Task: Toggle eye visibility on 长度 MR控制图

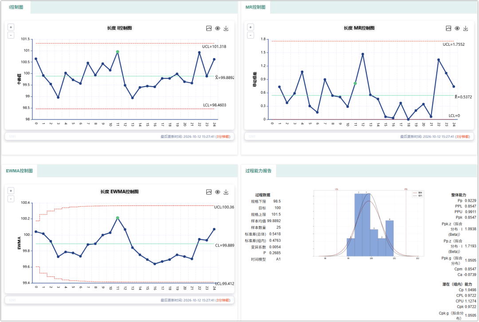Action: click(x=457, y=28)
